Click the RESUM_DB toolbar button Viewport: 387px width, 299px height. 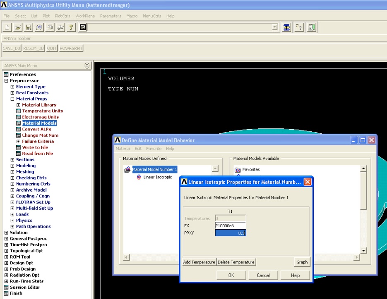click(x=34, y=48)
